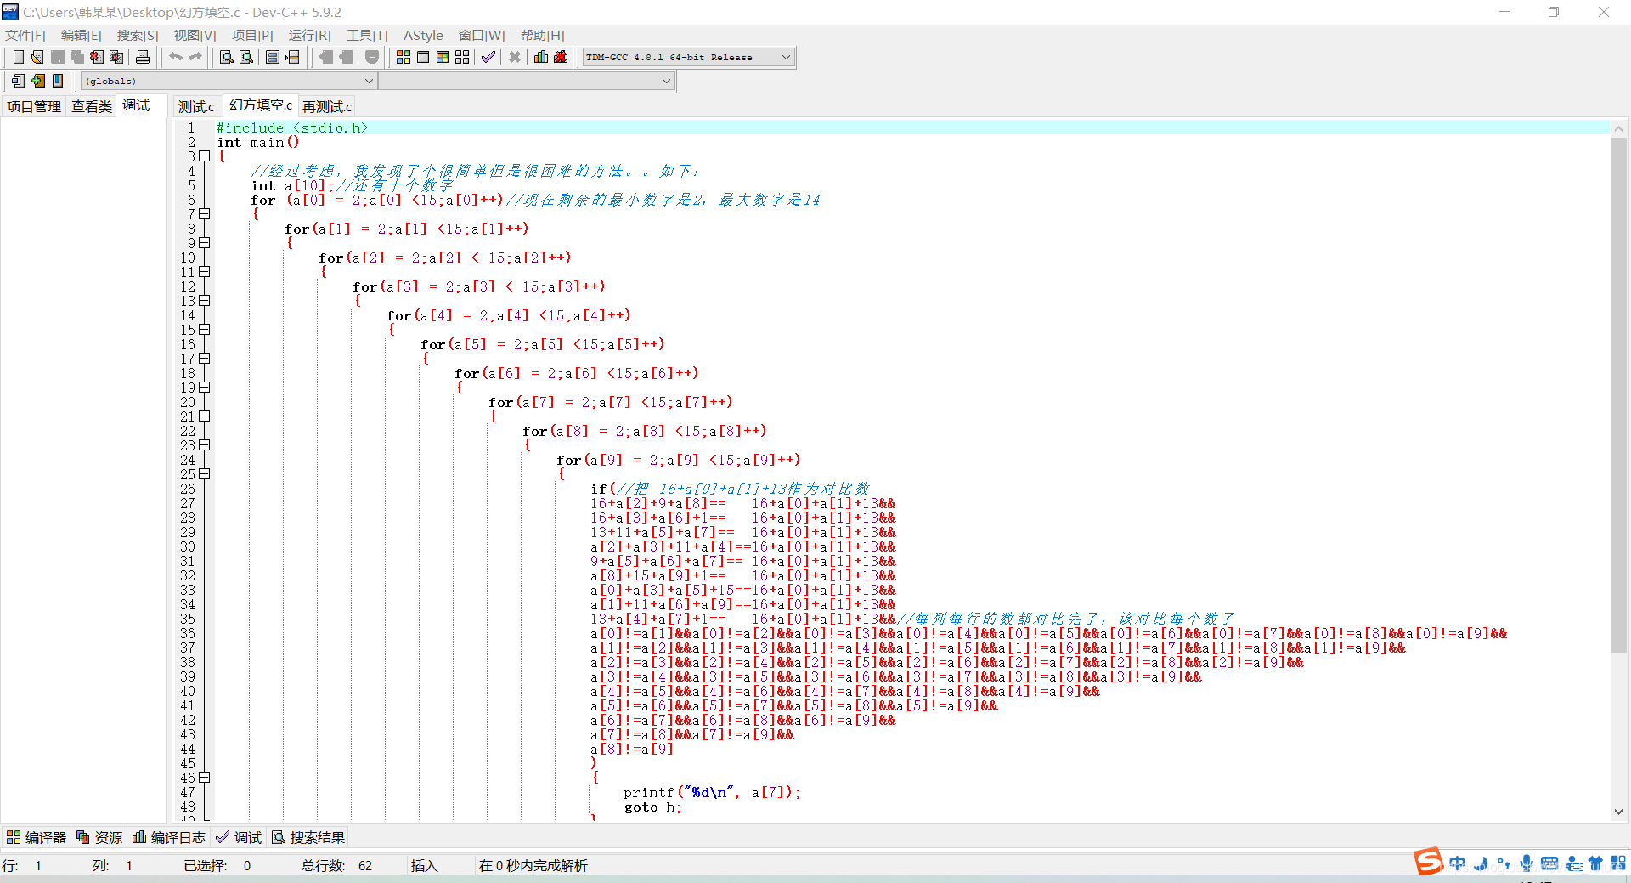Switch to the 再测试.c editor tab
The height and width of the screenshot is (883, 1631).
[x=327, y=106]
